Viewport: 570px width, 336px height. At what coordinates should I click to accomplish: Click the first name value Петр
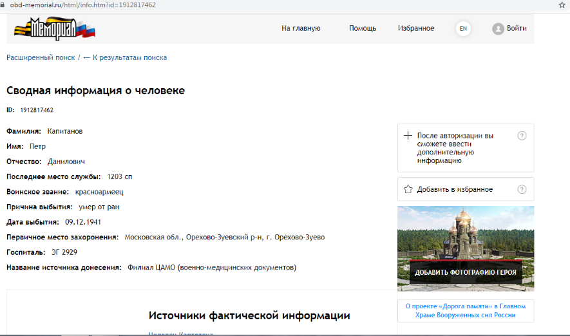(37, 146)
